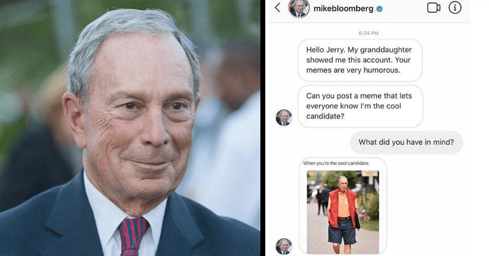Click the blue verified badge
Viewport: 489px width, 256px height.
[x=380, y=9]
